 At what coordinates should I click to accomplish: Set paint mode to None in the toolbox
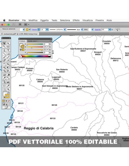9,101
